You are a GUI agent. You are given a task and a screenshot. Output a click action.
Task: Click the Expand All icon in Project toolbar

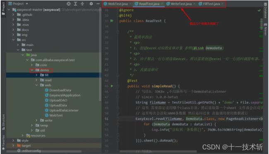pos(75,4)
